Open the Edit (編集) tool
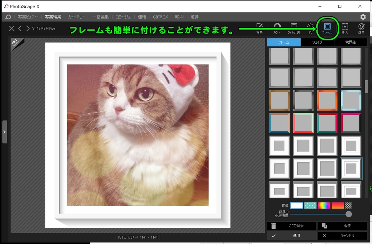Image resolution: width=372 pixels, height=244 pixels. pyautogui.click(x=259, y=28)
